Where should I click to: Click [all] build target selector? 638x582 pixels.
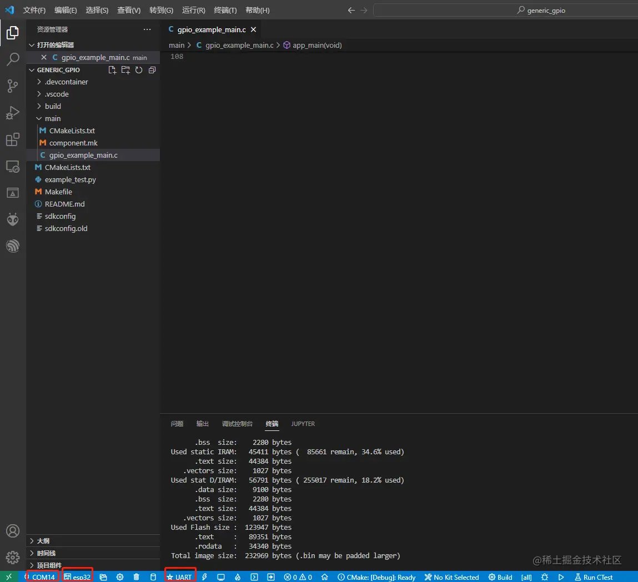click(x=526, y=577)
